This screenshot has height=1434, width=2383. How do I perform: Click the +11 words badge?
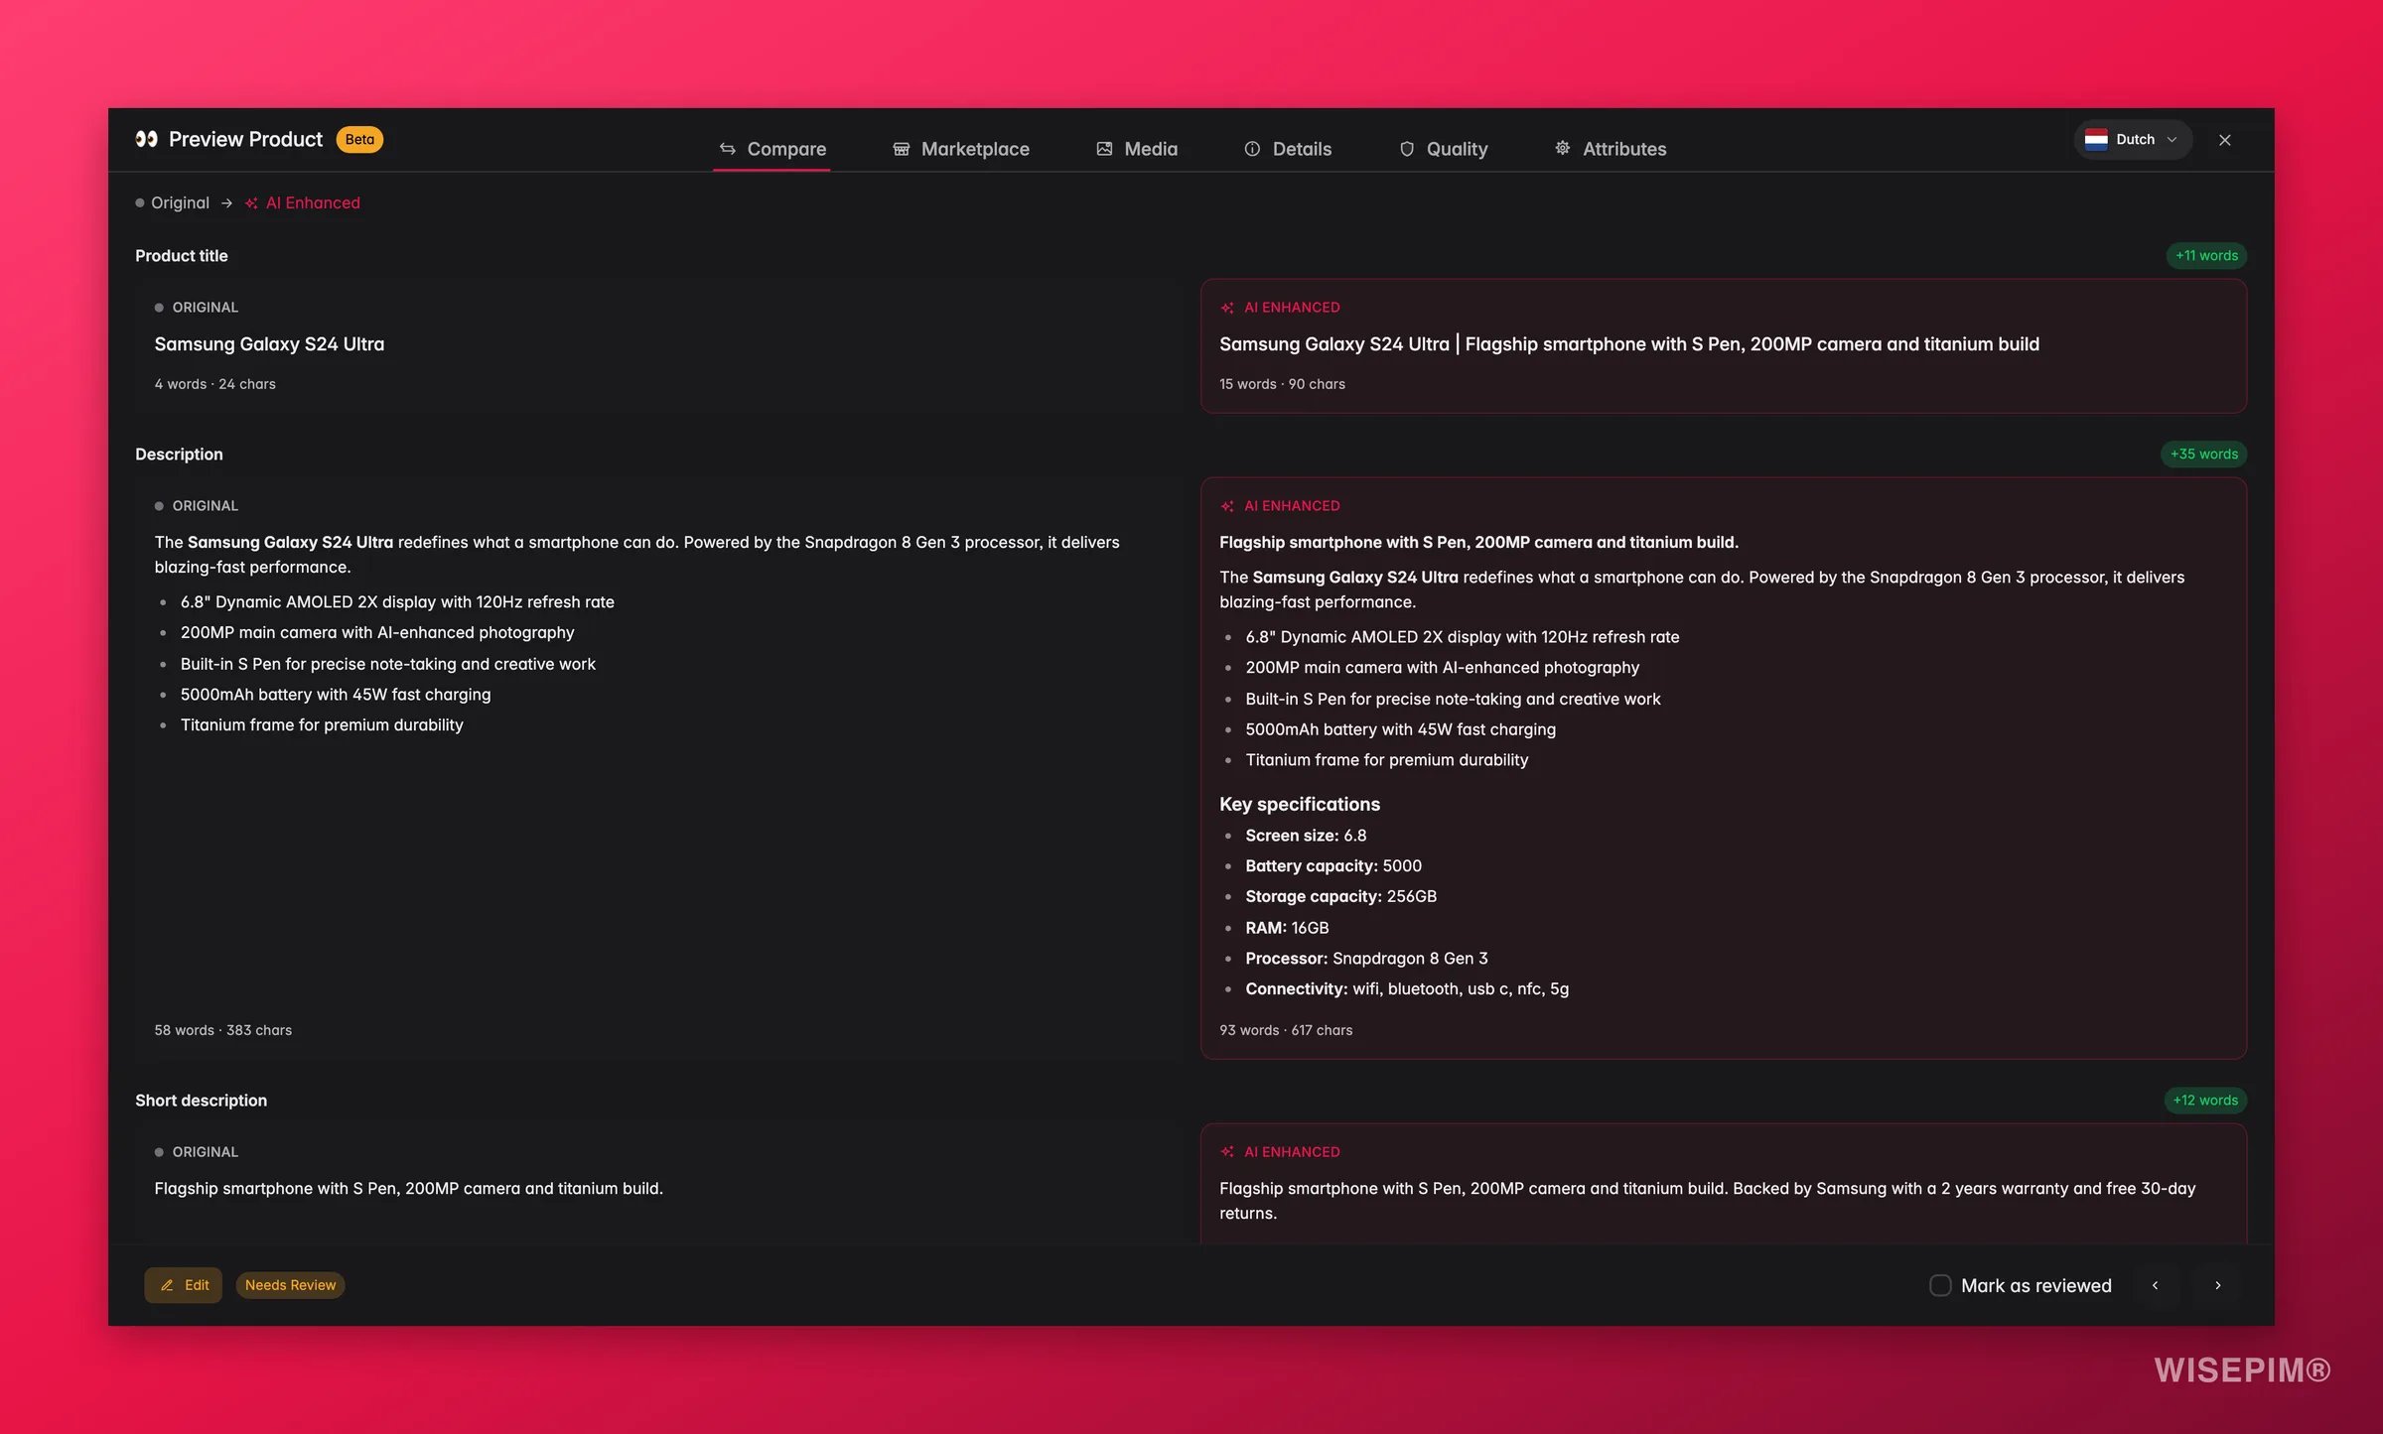tap(2206, 256)
